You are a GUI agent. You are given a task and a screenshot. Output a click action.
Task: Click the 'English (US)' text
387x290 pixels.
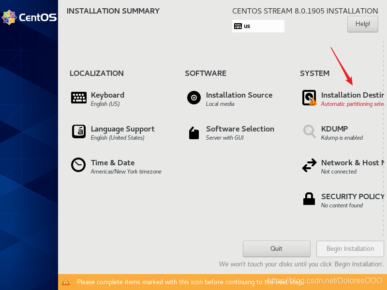pyautogui.click(x=105, y=104)
